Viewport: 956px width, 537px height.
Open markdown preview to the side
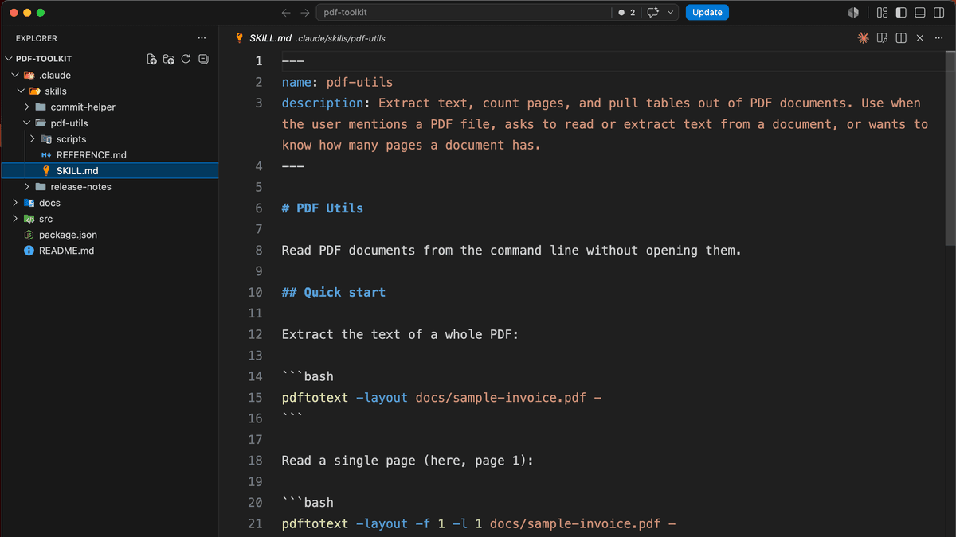click(882, 37)
